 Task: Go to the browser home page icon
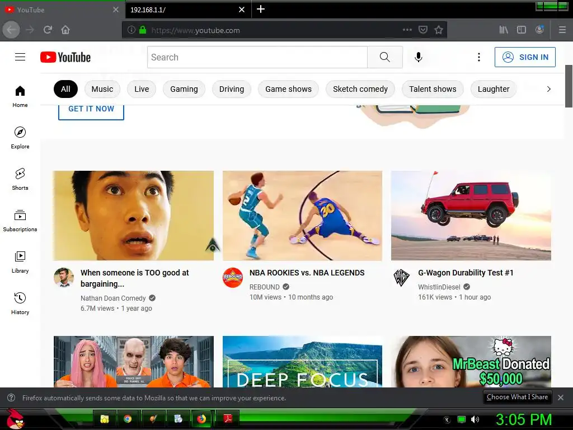65,30
